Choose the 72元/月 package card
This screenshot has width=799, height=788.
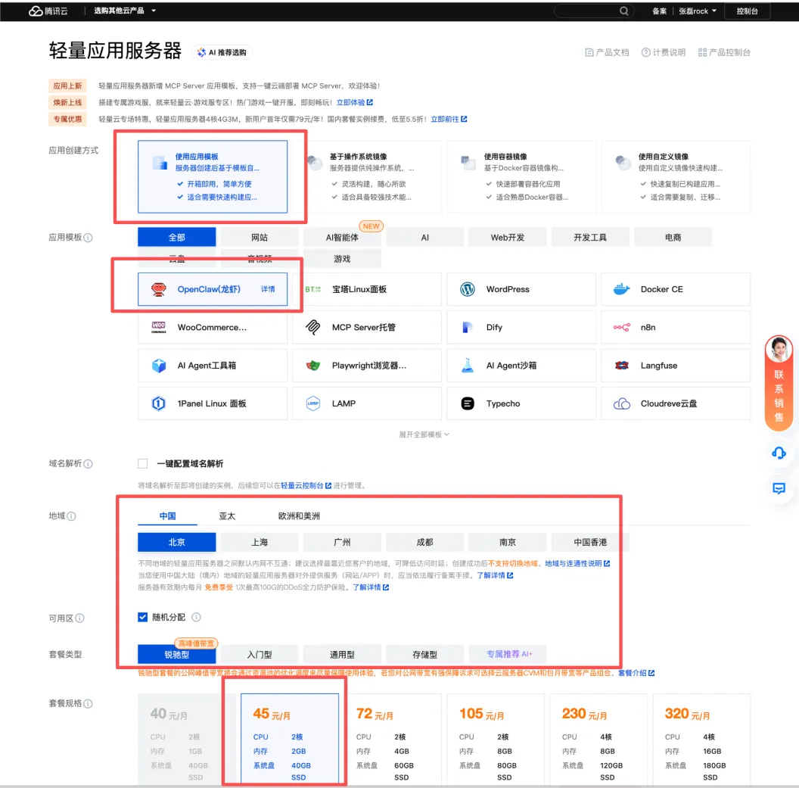click(393, 739)
